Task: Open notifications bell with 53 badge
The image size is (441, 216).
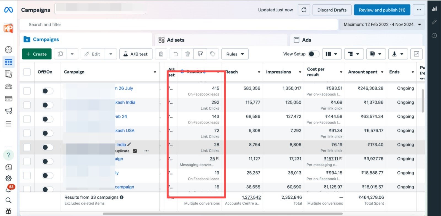Action: click(x=9, y=189)
